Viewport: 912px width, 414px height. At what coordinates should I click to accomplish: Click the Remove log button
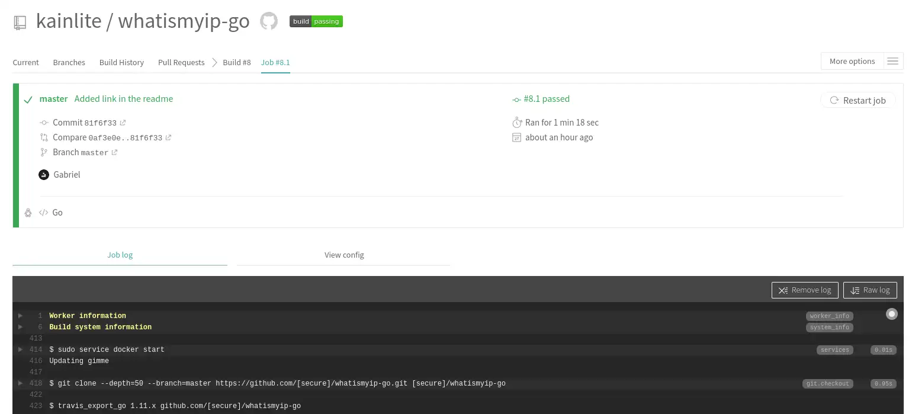(x=805, y=290)
